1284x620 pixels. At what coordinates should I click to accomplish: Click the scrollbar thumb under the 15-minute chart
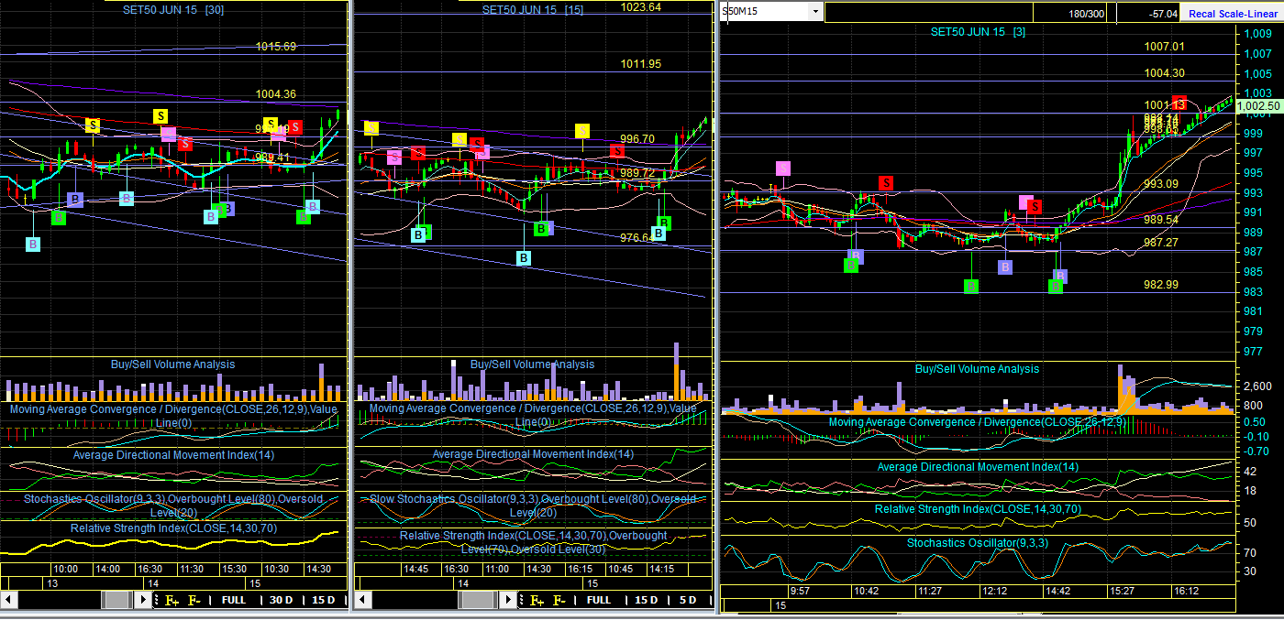[480, 600]
